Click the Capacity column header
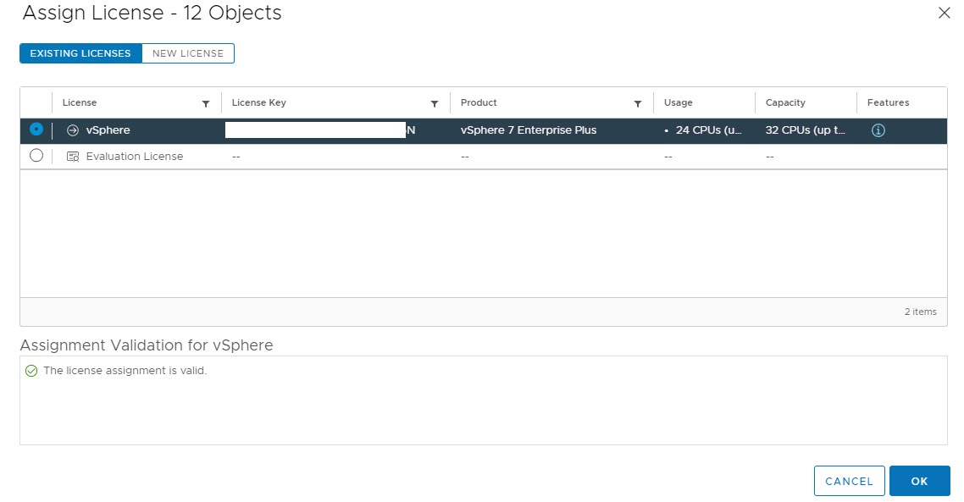964x502 pixels. 785,102
